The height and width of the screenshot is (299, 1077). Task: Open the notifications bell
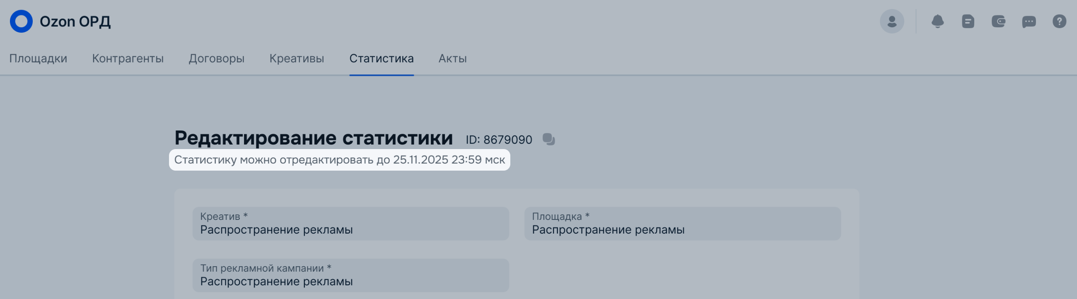point(937,21)
